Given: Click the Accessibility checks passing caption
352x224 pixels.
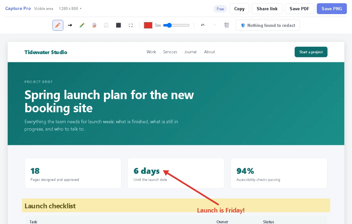Looking at the screenshot, I should point(258,180).
